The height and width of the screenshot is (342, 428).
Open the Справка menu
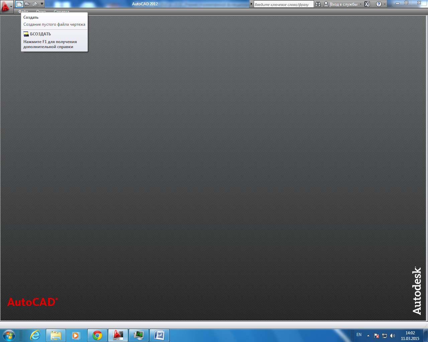(62, 12)
